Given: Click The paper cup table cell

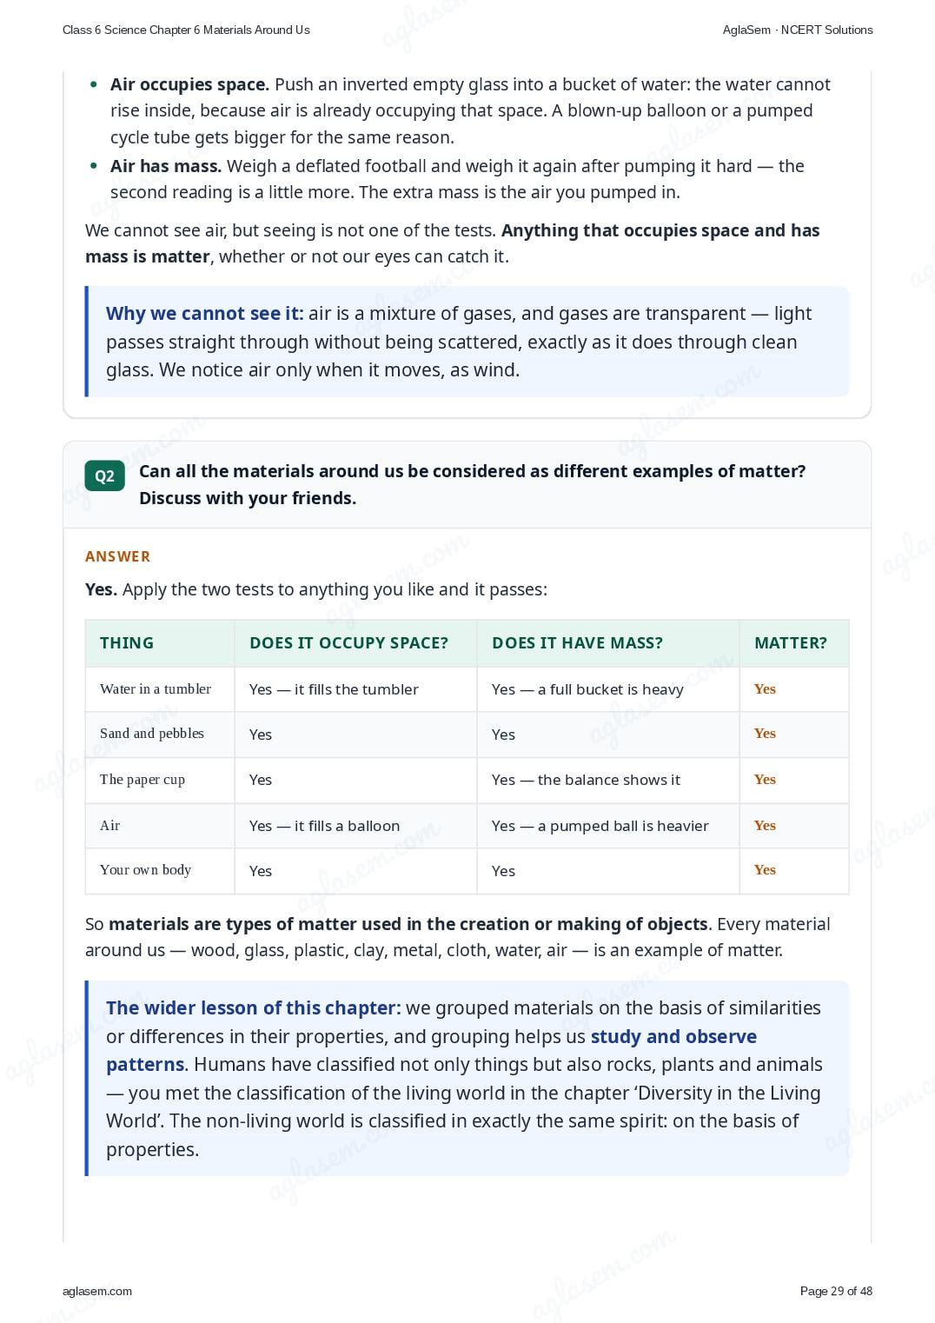Looking at the screenshot, I should pos(160,780).
